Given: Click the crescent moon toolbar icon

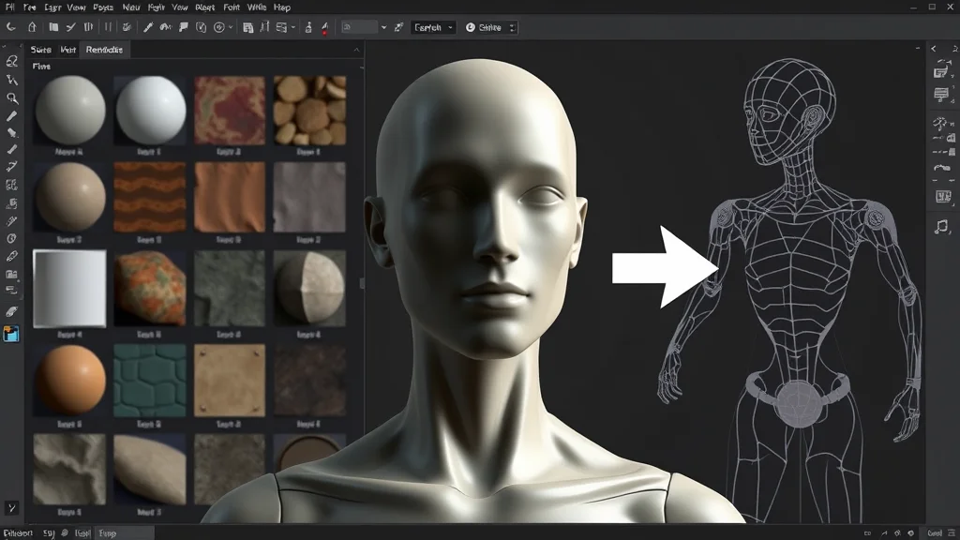Looking at the screenshot, I should click(x=11, y=27).
